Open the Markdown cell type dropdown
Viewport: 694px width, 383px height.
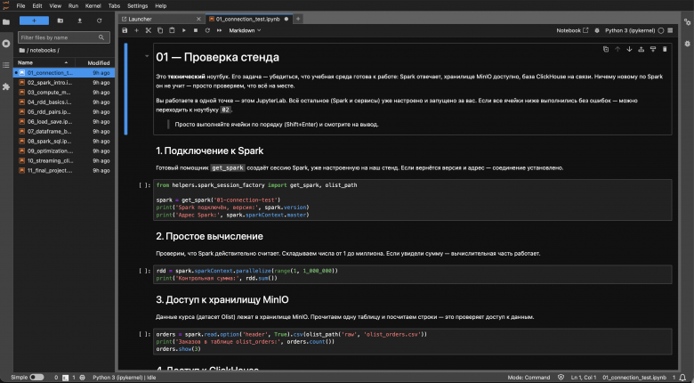245,30
